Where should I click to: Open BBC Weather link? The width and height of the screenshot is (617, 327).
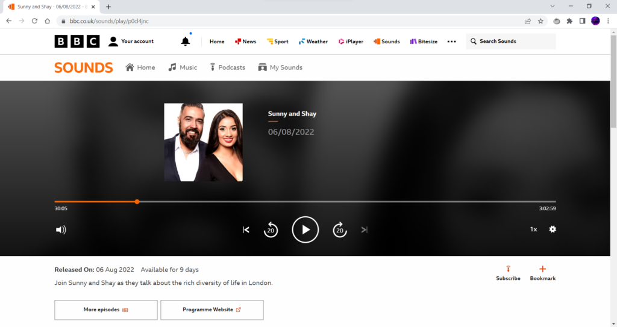(x=313, y=42)
